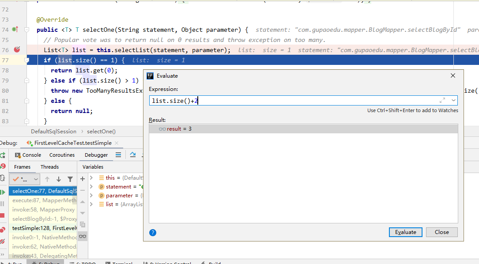Expand the 'this' variable node

click(x=91, y=177)
